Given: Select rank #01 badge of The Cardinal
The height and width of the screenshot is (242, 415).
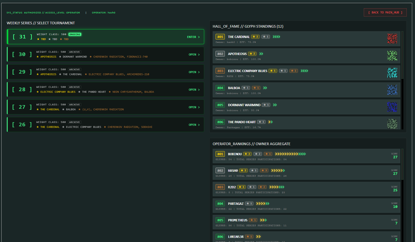Looking at the screenshot, I should 220,37.
